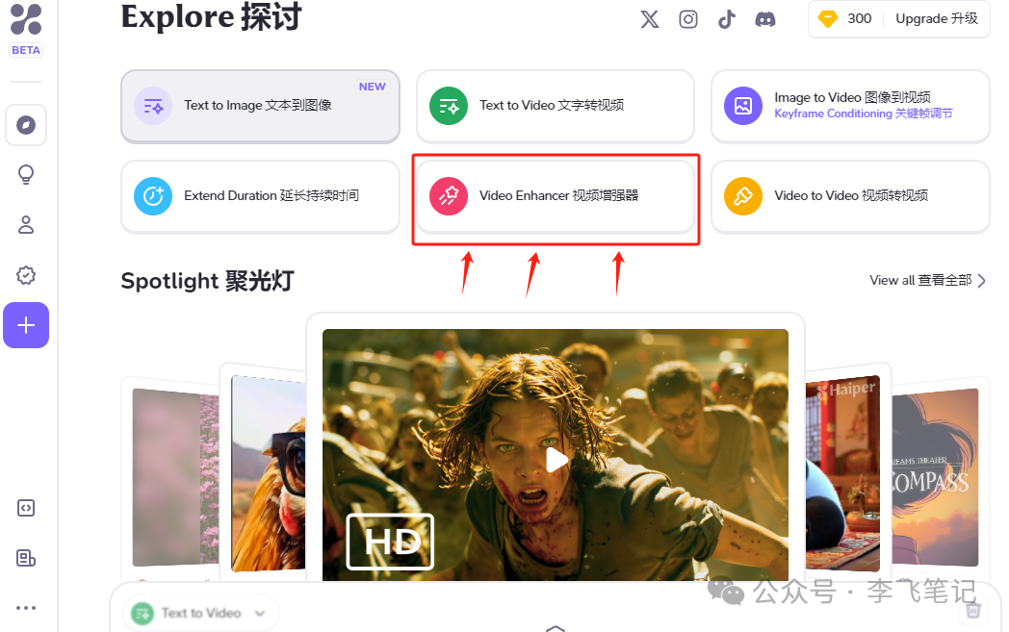Image resolution: width=1009 pixels, height=632 pixels.
Task: Click the purple Image to Video card icon
Action: 743,106
